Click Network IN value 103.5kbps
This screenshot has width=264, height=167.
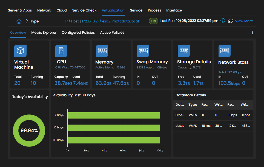pos(229,83)
